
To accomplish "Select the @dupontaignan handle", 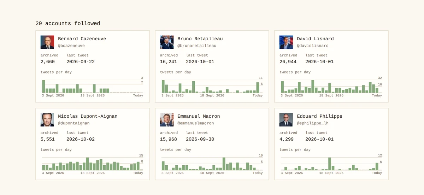I will coord(74,124).
